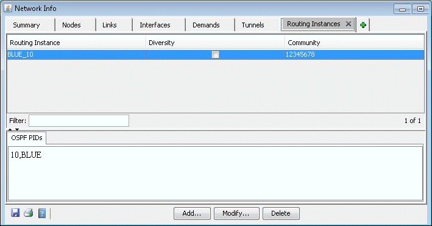Toggle Diversity checkbox for BLUE_10
The image size is (432, 226).
(x=215, y=55)
